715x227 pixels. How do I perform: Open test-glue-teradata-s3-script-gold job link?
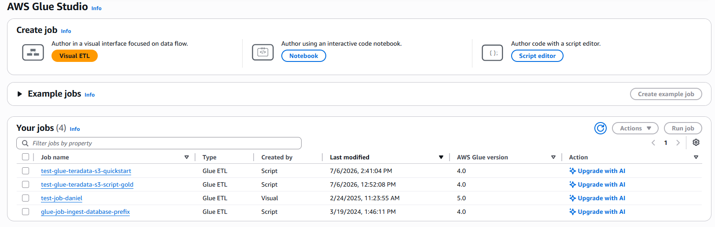click(x=87, y=184)
